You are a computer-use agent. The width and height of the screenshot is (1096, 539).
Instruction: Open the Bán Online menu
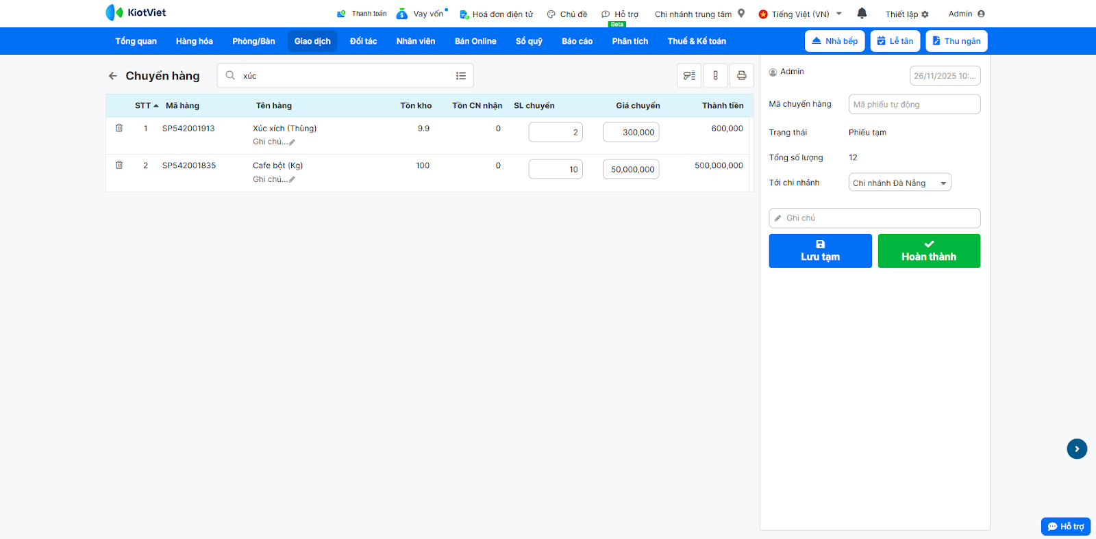click(475, 41)
